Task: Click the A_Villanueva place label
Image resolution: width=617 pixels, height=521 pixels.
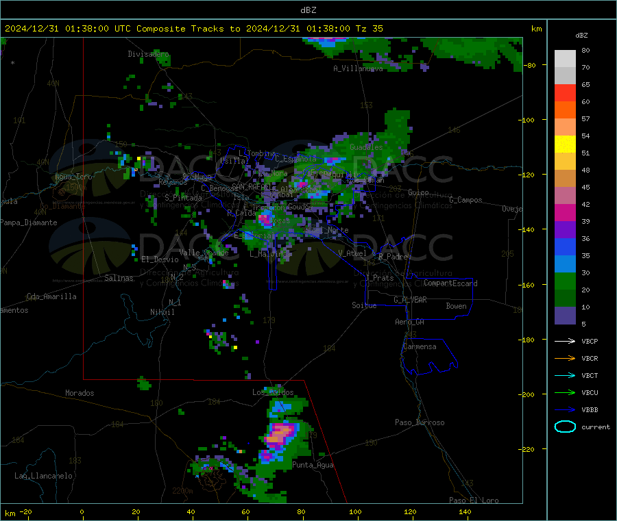Action: pyautogui.click(x=358, y=68)
